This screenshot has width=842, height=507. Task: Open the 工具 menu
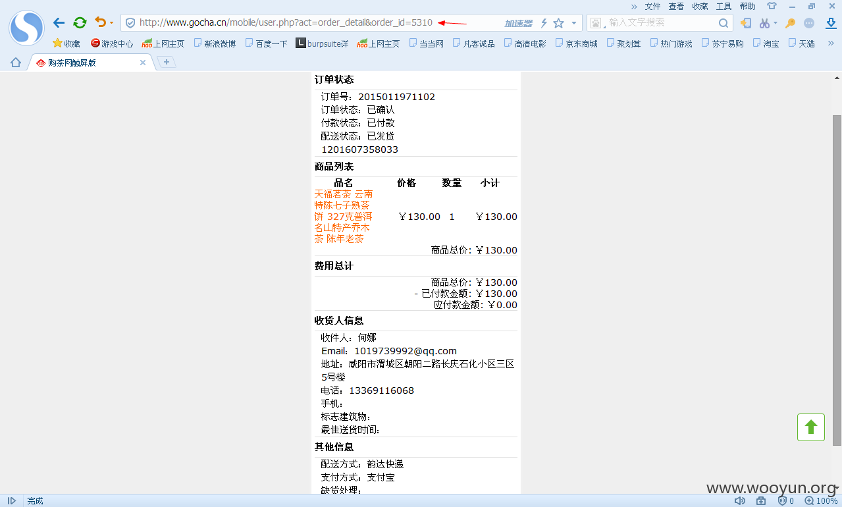(x=724, y=6)
